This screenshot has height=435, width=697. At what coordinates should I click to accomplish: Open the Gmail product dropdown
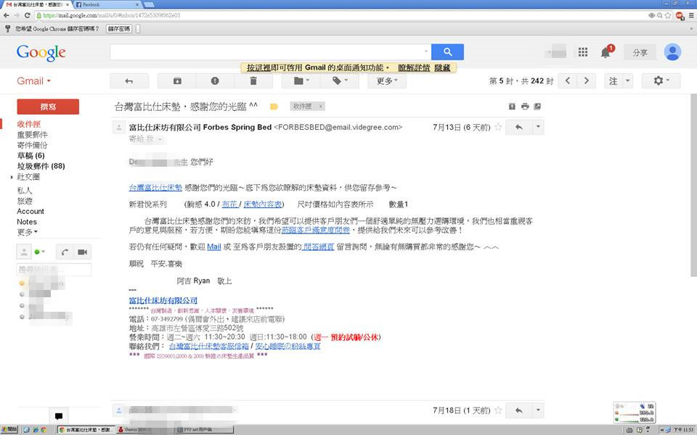34,80
